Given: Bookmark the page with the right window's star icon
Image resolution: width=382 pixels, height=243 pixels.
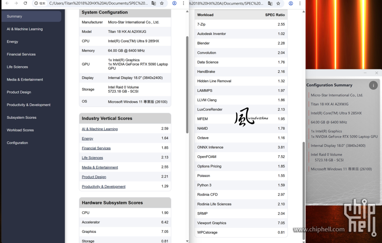Looking at the screenshot, I should 278,4.
